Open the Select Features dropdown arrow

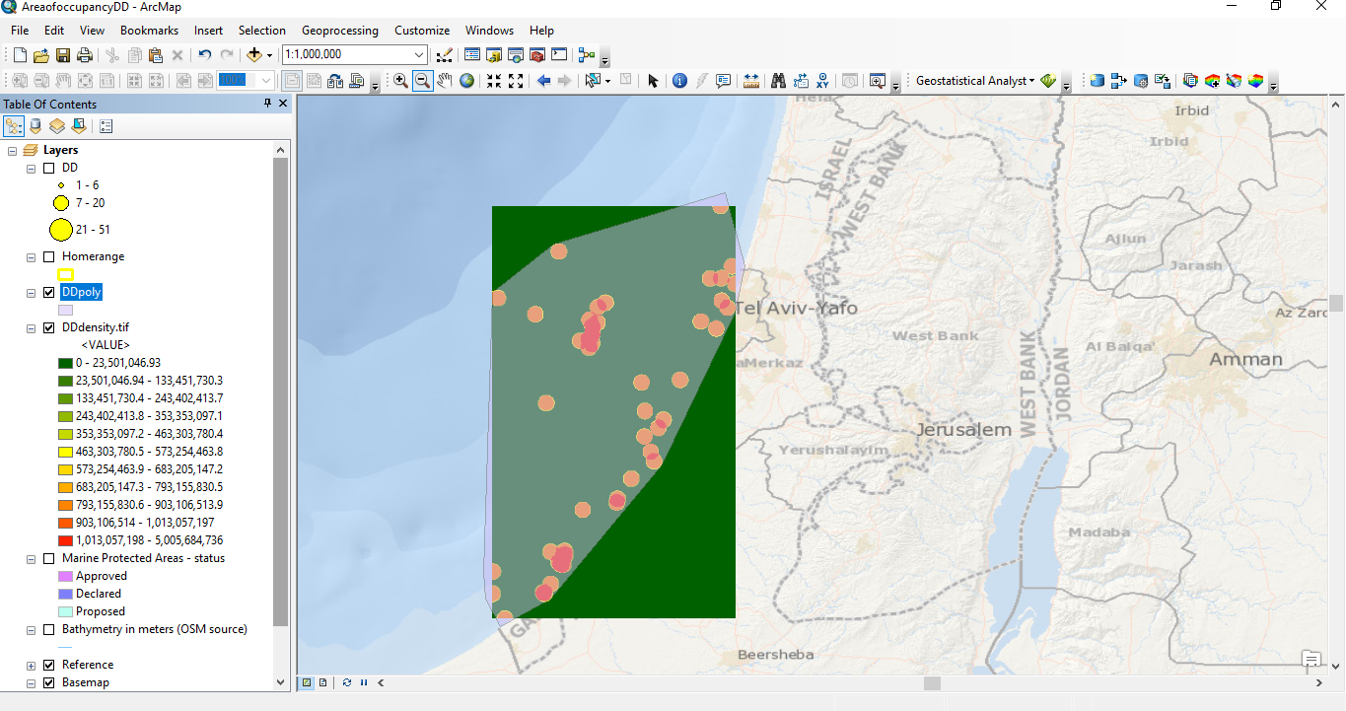click(607, 81)
